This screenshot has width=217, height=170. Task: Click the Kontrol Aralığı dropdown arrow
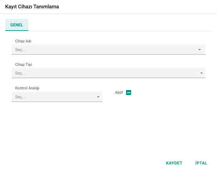pos(98,97)
